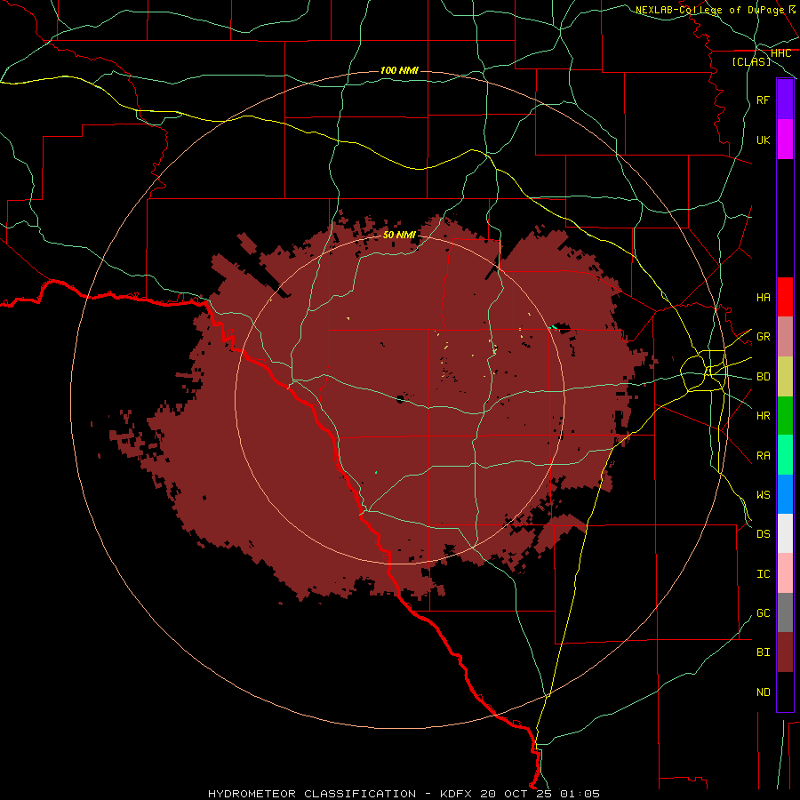Click the IC legend label
800x800 pixels.
(x=763, y=574)
